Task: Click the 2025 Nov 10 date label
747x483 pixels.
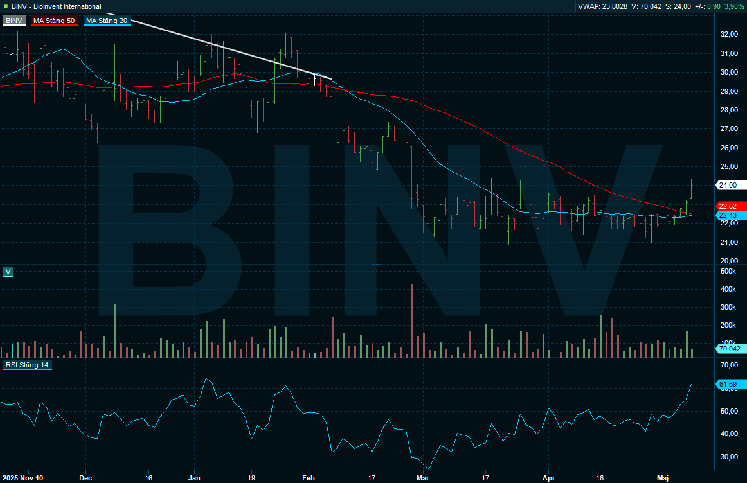Action: [22, 478]
